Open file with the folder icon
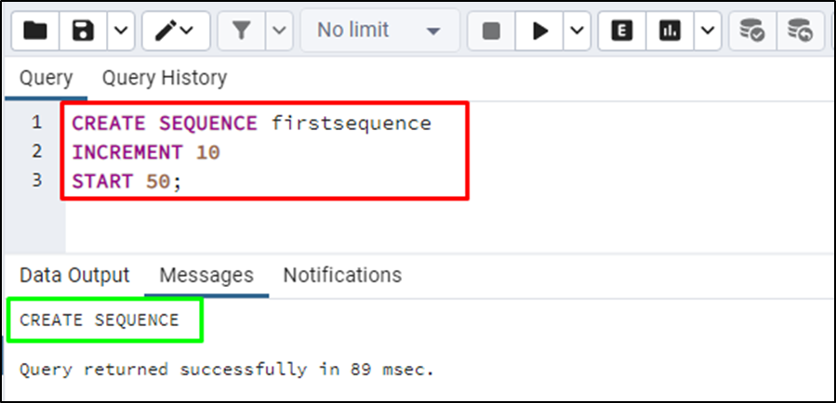Viewport: 836px width, 403px height. 35,32
